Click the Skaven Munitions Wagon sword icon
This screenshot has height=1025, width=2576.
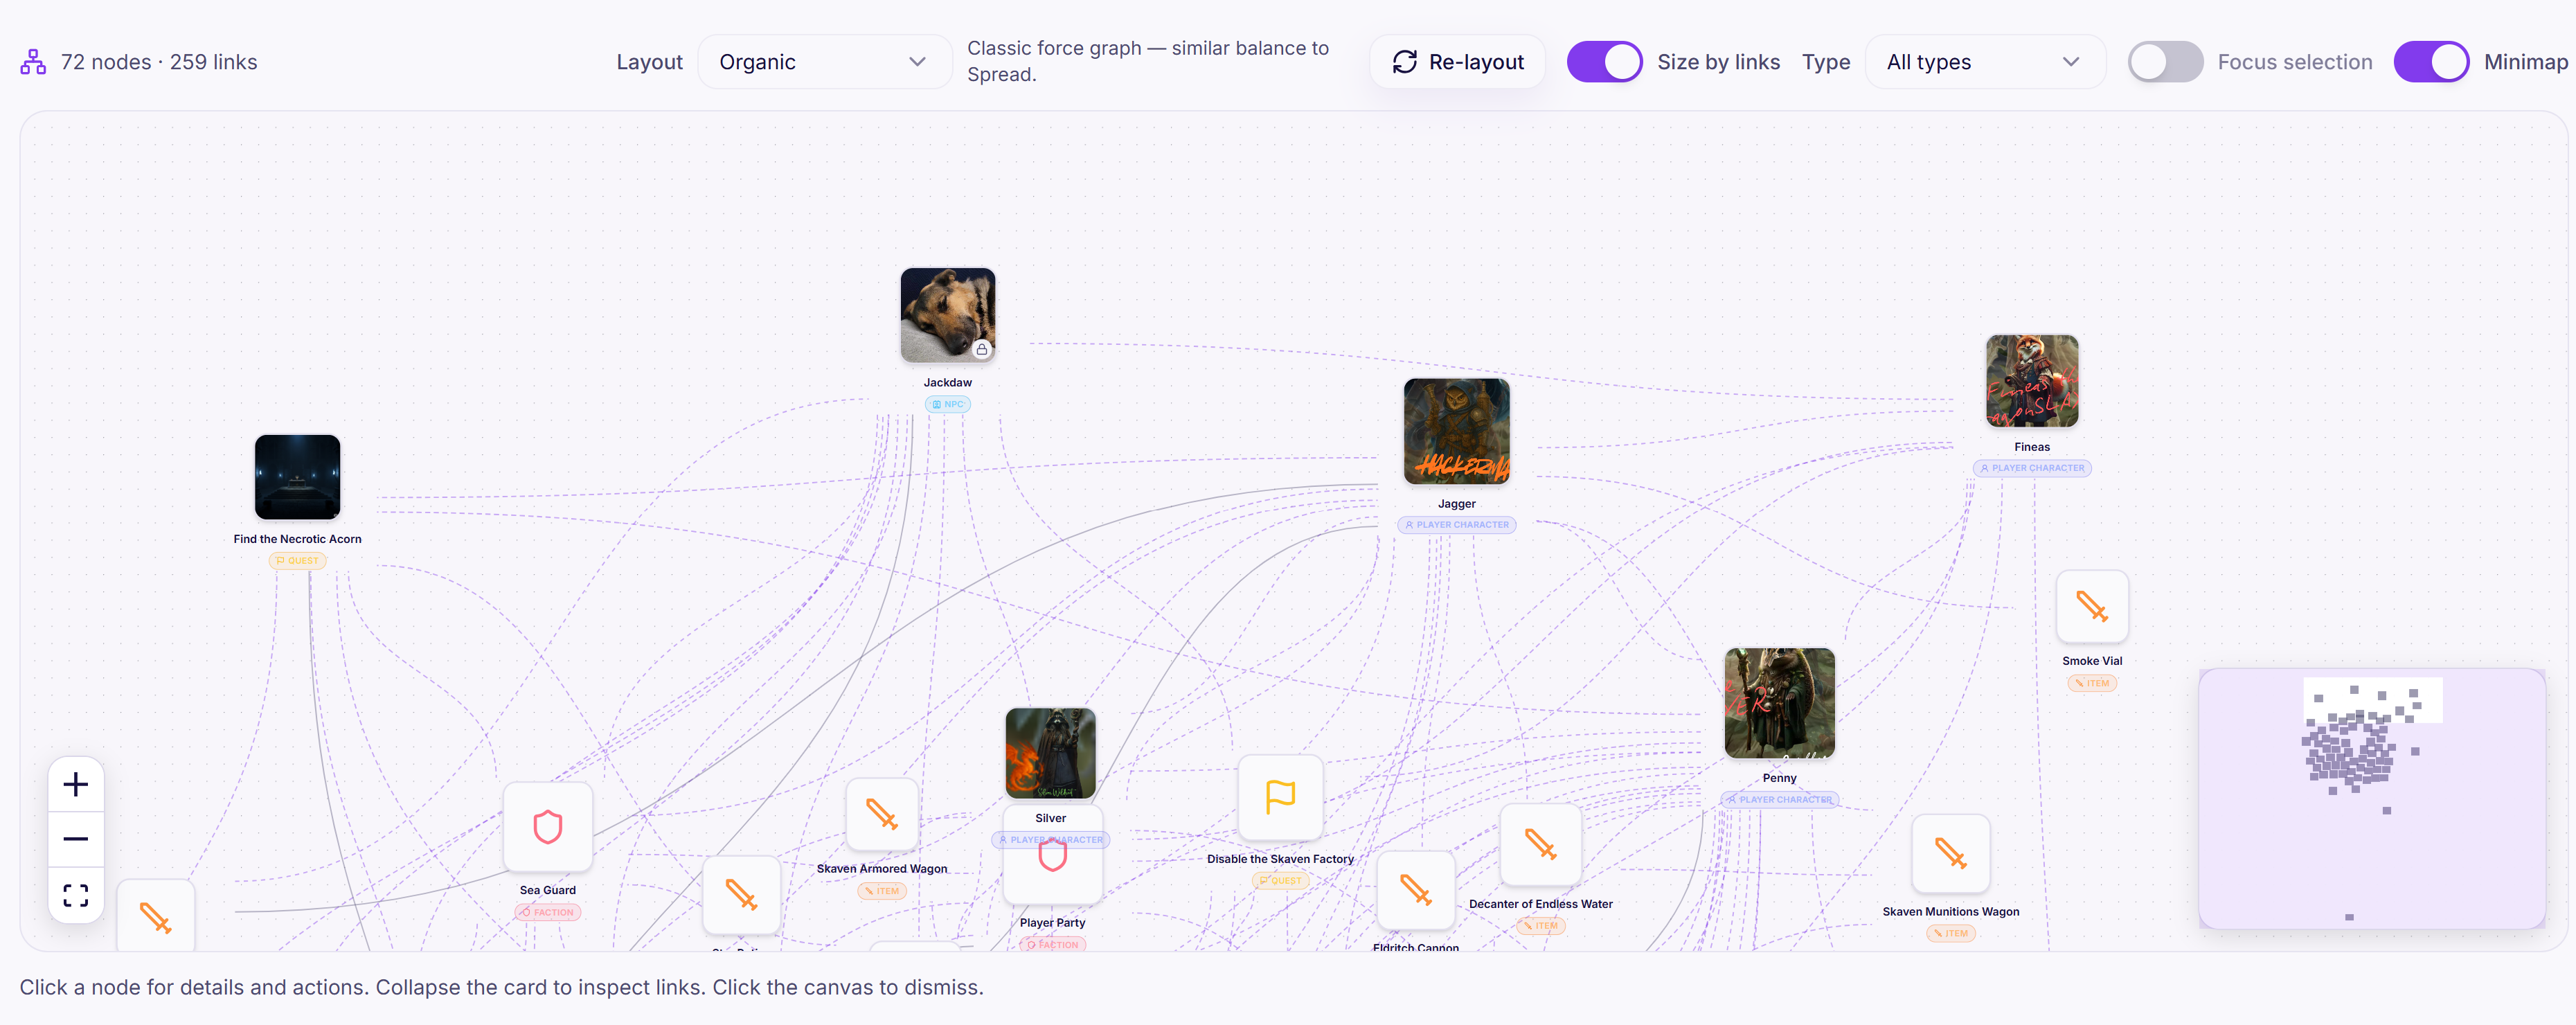point(1950,854)
